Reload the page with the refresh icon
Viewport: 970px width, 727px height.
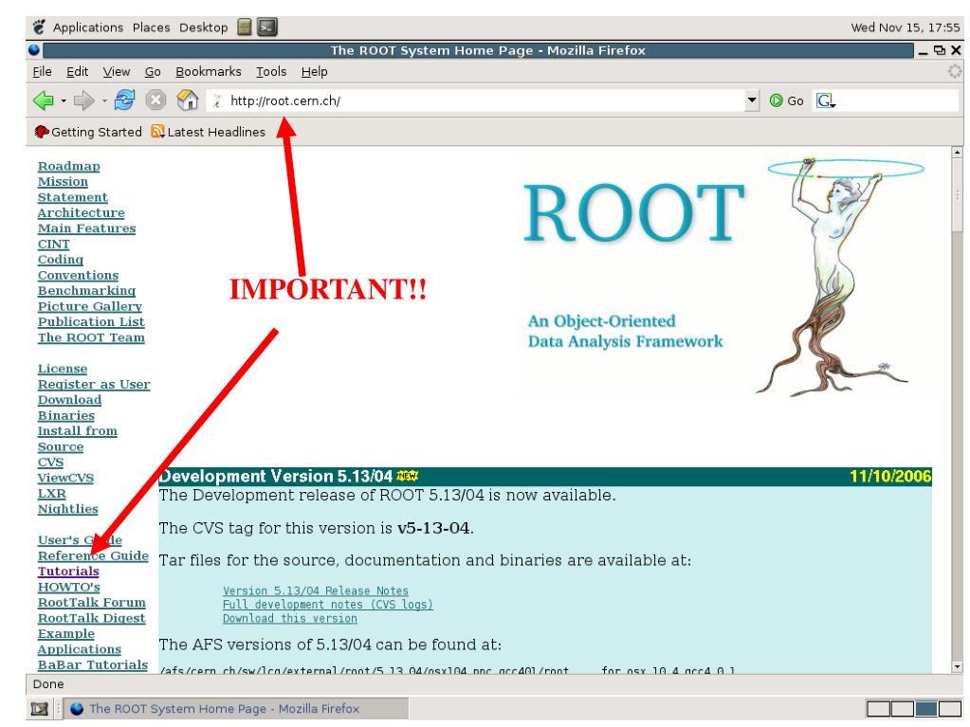pyautogui.click(x=124, y=100)
